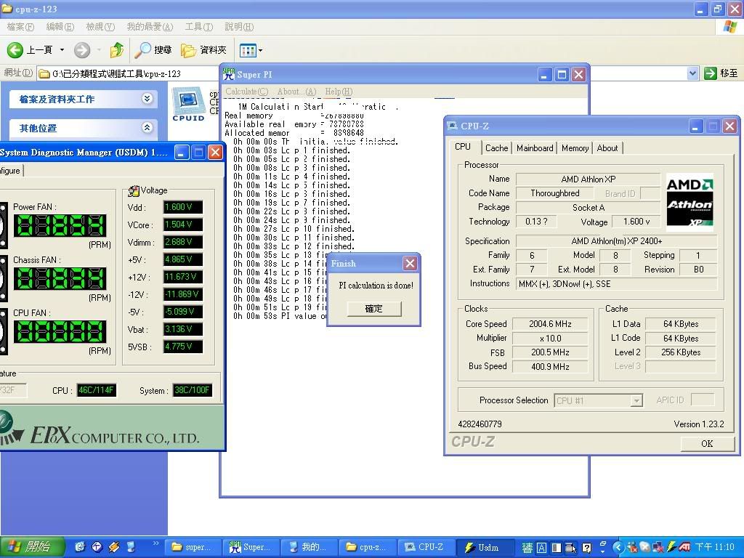Click the ATI tray icon
Screen dimensions: 744x558
[684, 547]
